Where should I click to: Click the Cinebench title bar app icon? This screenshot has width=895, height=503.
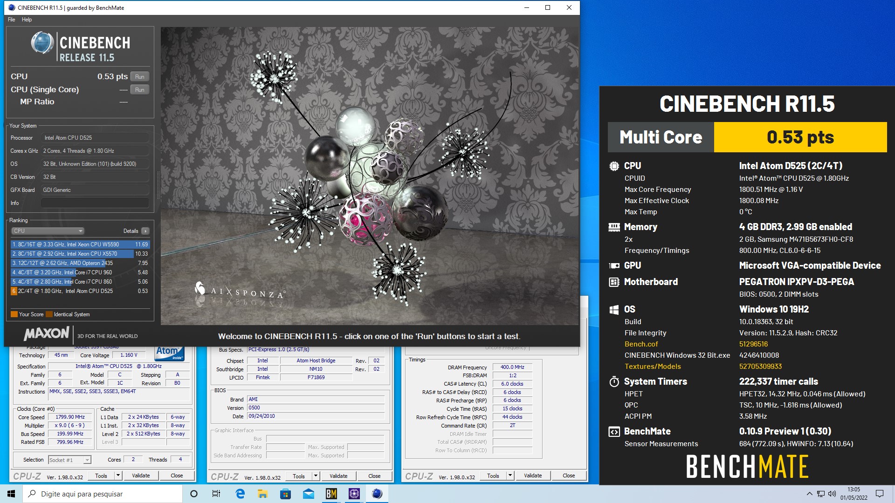coord(12,7)
